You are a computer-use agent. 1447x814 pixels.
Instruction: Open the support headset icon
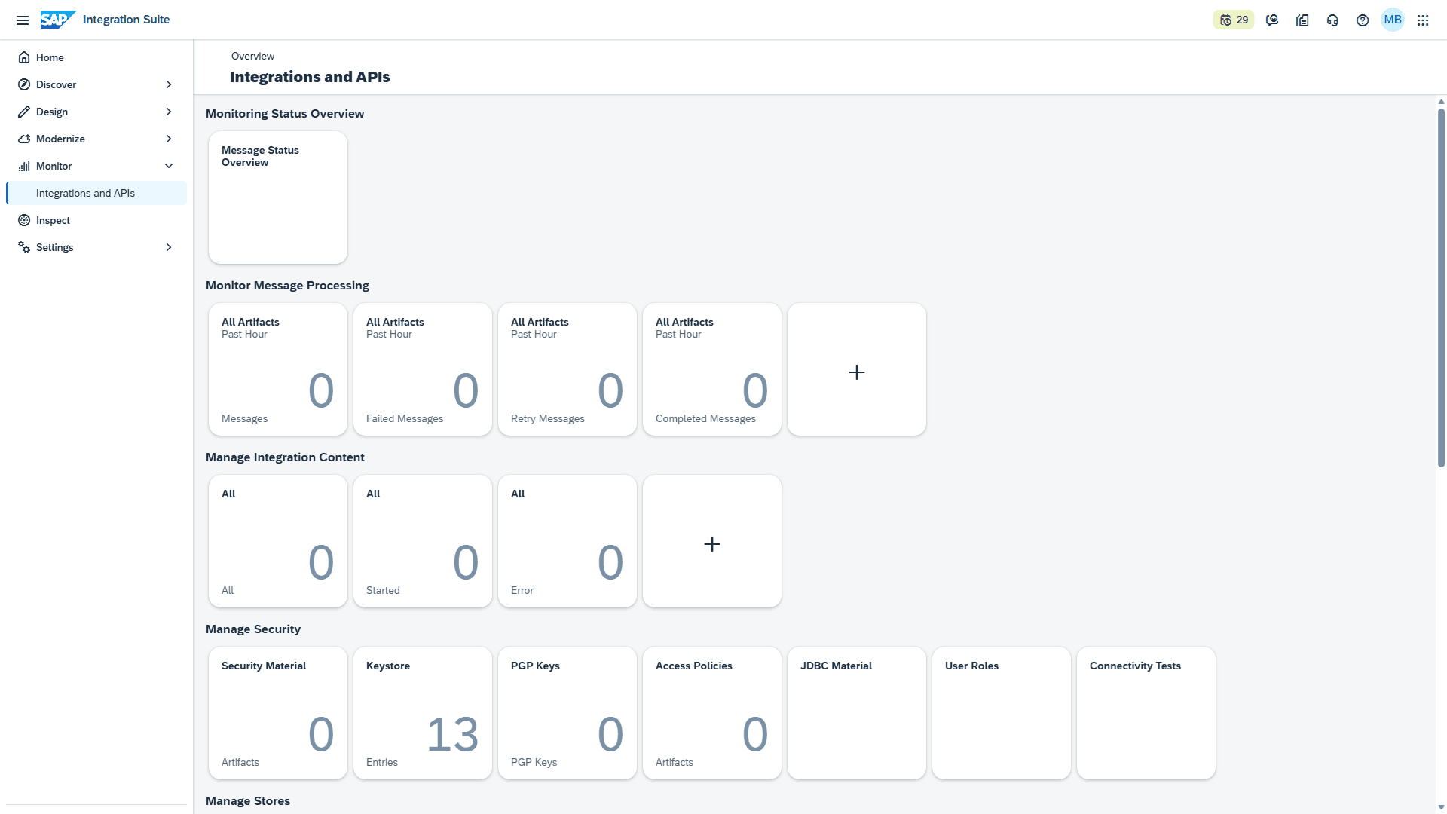pos(1332,20)
